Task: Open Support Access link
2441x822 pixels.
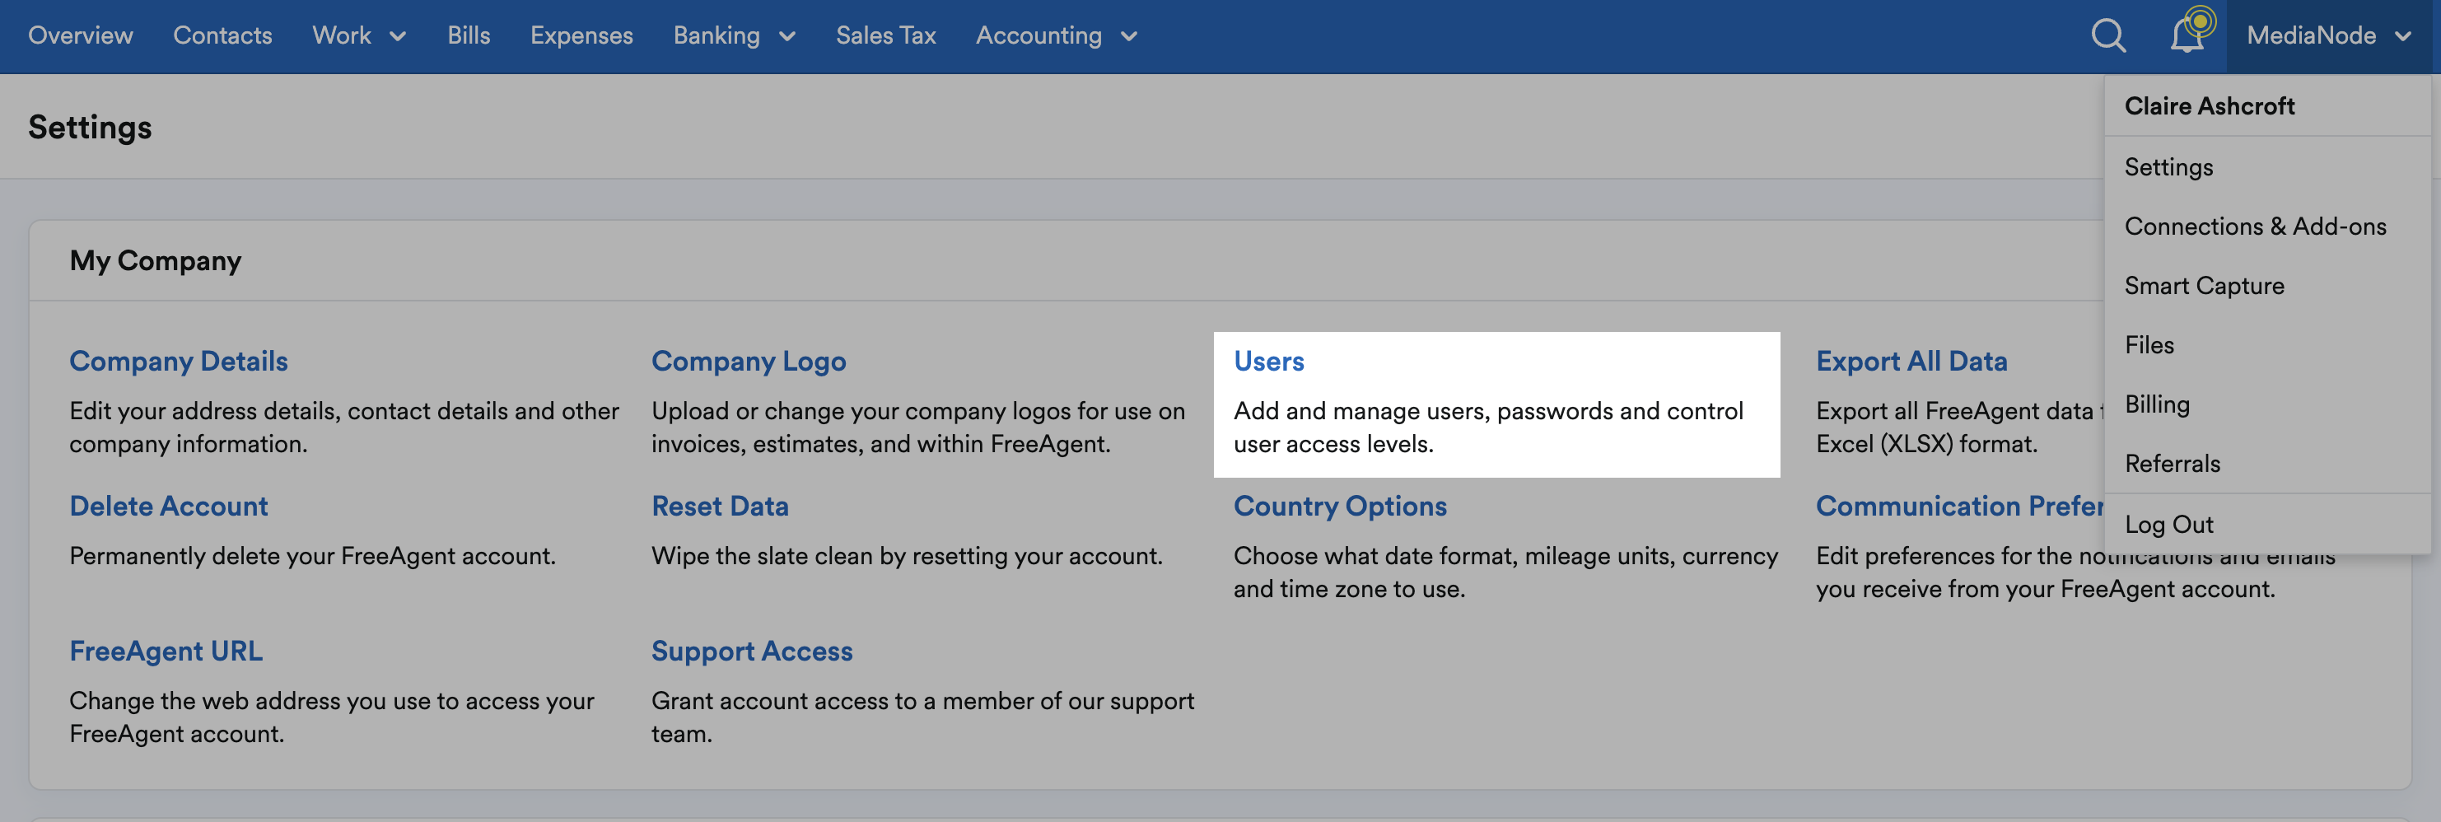Action: click(753, 652)
